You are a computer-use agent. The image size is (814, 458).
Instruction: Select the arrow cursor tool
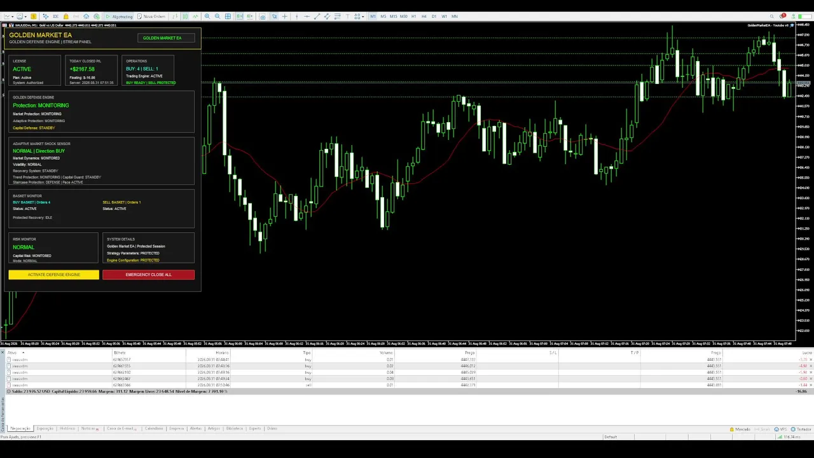(x=274, y=17)
